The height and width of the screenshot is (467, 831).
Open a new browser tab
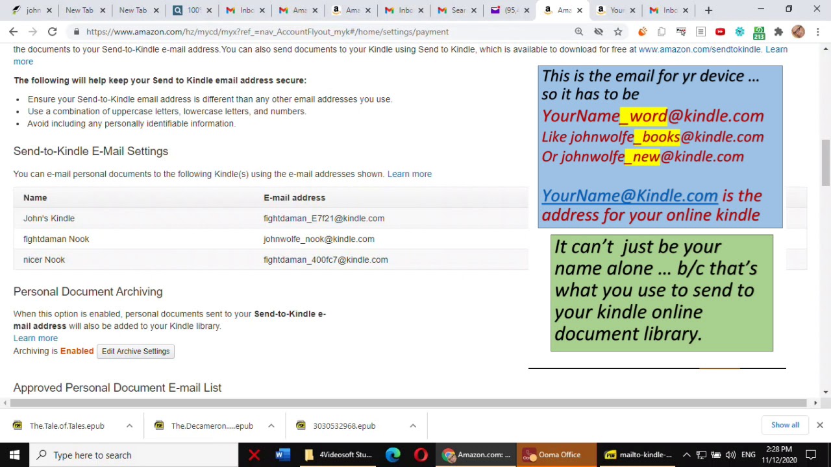(x=708, y=10)
